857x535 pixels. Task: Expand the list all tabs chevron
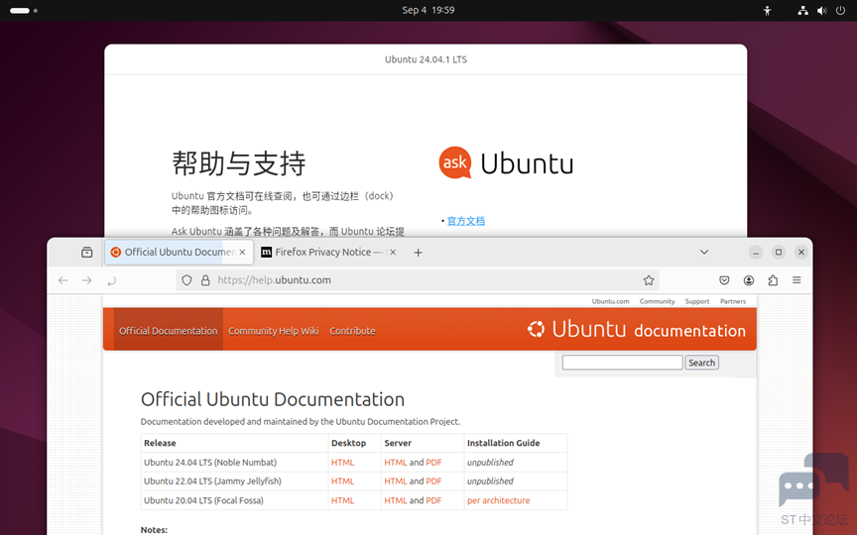(704, 253)
